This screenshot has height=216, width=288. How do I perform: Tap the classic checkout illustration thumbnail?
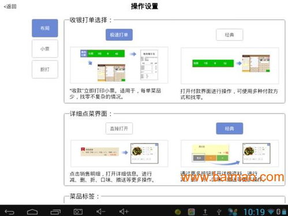point(230,66)
